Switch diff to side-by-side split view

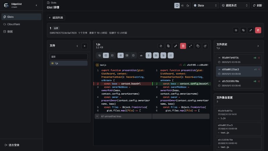[x=106, y=55]
